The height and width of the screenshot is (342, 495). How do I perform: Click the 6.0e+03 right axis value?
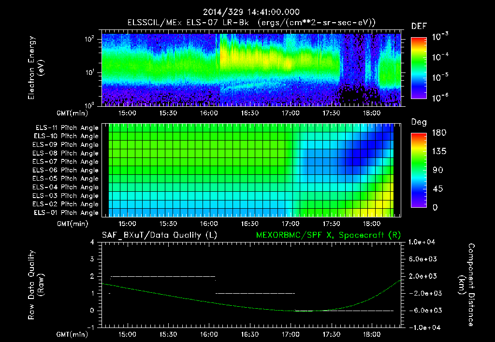click(423, 259)
